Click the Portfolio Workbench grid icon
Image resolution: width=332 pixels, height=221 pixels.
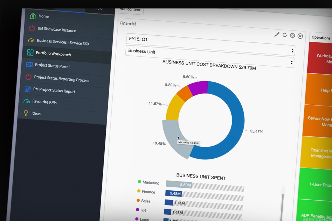tap(30, 52)
